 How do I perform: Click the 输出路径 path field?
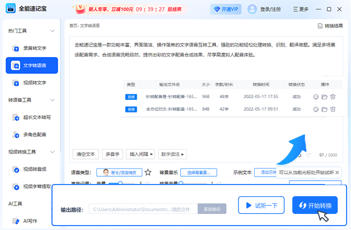pos(143,209)
